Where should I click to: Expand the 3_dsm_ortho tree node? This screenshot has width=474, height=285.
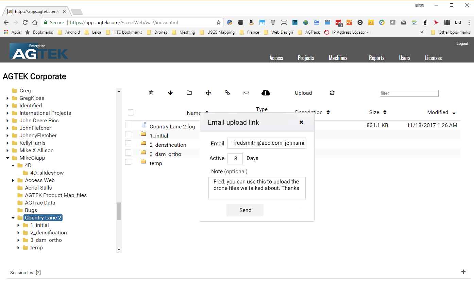pos(18,240)
